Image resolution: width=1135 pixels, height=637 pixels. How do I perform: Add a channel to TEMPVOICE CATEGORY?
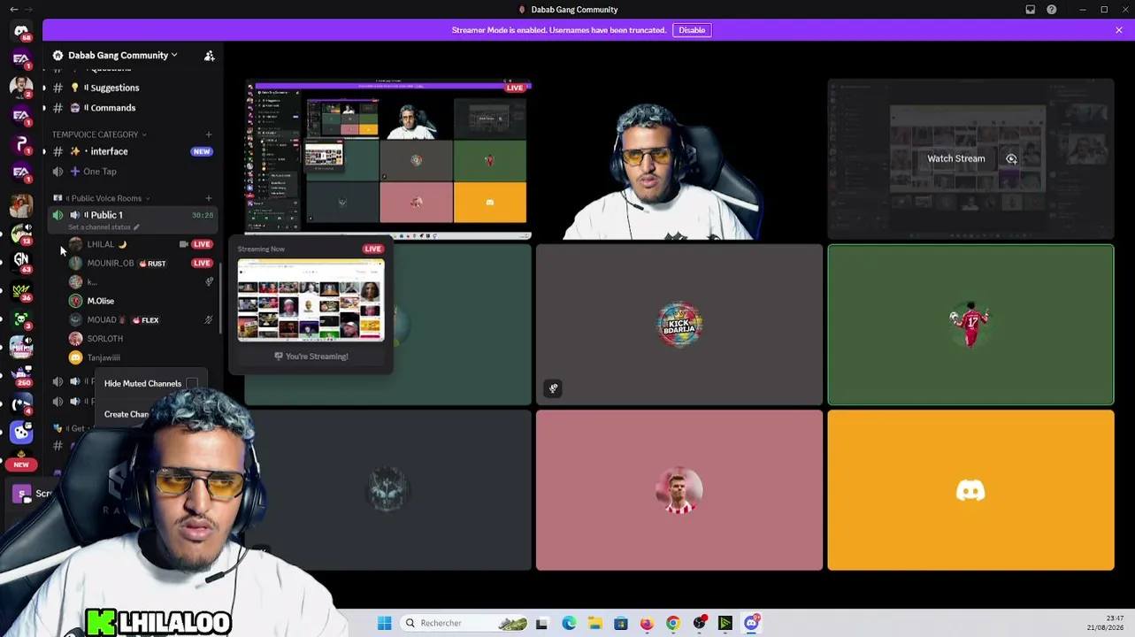click(209, 134)
